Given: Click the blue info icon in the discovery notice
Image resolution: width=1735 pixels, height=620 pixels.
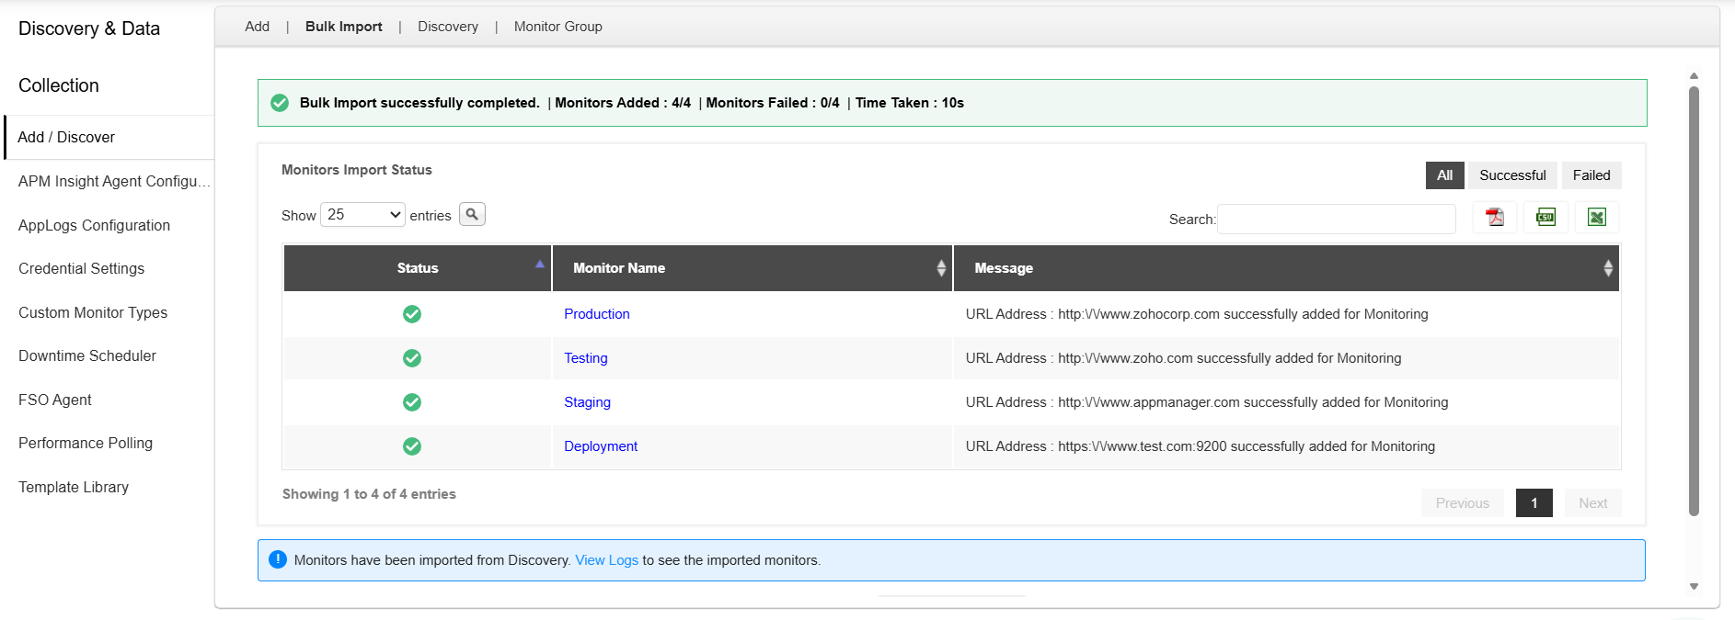Looking at the screenshot, I should (278, 559).
